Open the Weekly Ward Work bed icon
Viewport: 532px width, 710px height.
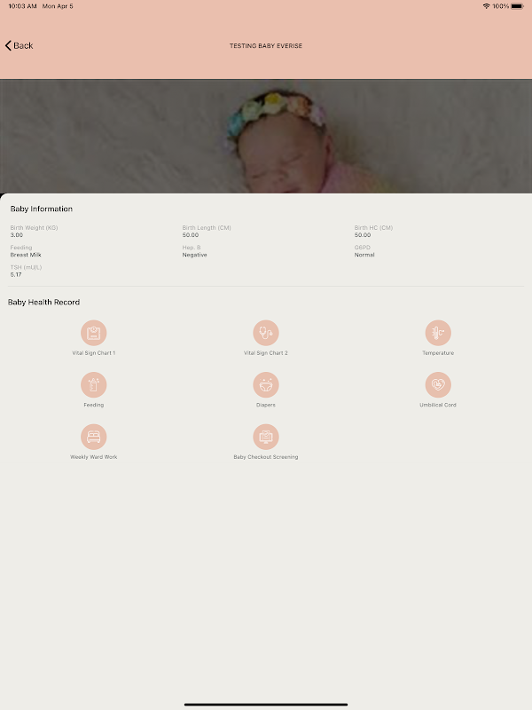(x=94, y=437)
